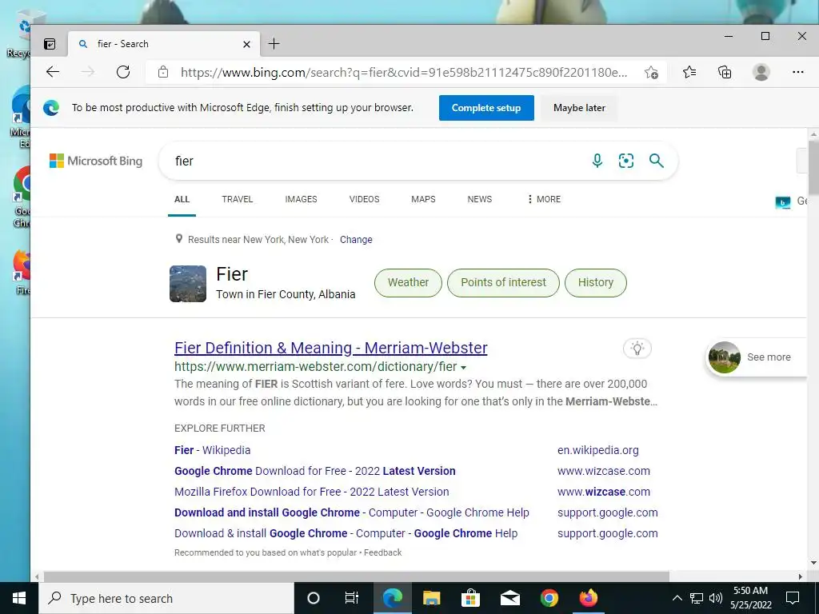819x614 pixels.
Task: Reload the Bing search page
Action: pos(123,72)
